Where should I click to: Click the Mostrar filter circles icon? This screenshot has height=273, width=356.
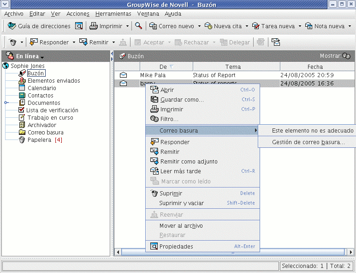[346, 56]
